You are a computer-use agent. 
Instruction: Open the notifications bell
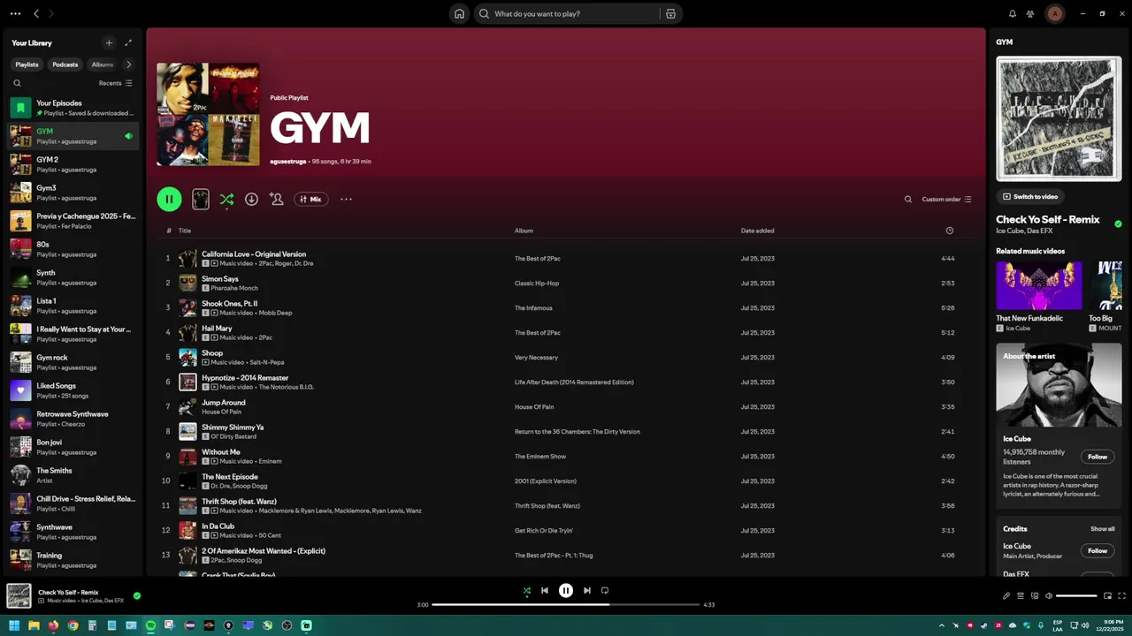(1013, 14)
